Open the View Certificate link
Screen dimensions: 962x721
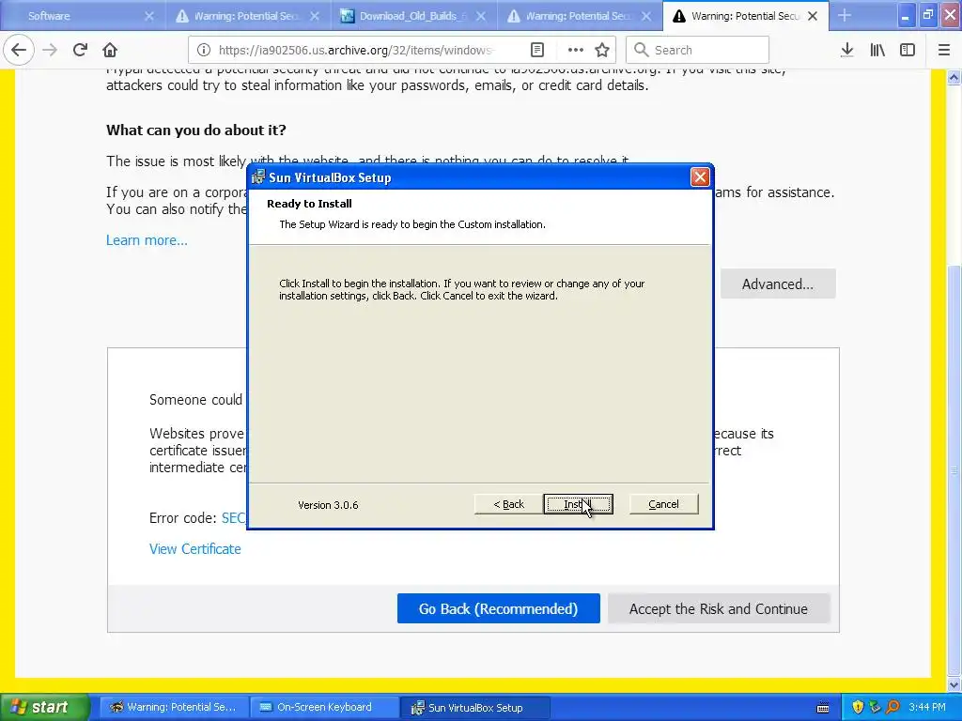195,548
